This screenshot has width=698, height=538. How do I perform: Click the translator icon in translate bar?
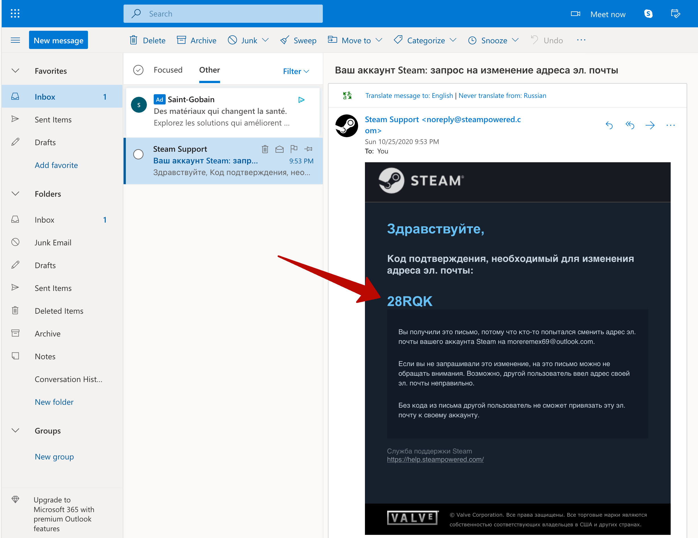(347, 96)
